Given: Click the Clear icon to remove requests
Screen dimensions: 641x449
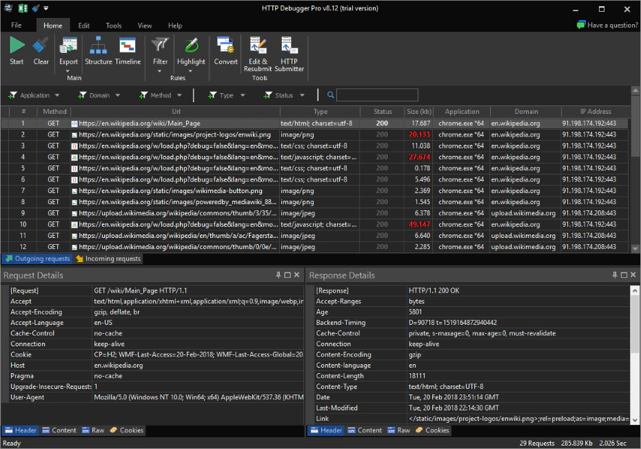Looking at the screenshot, I should tap(41, 52).
